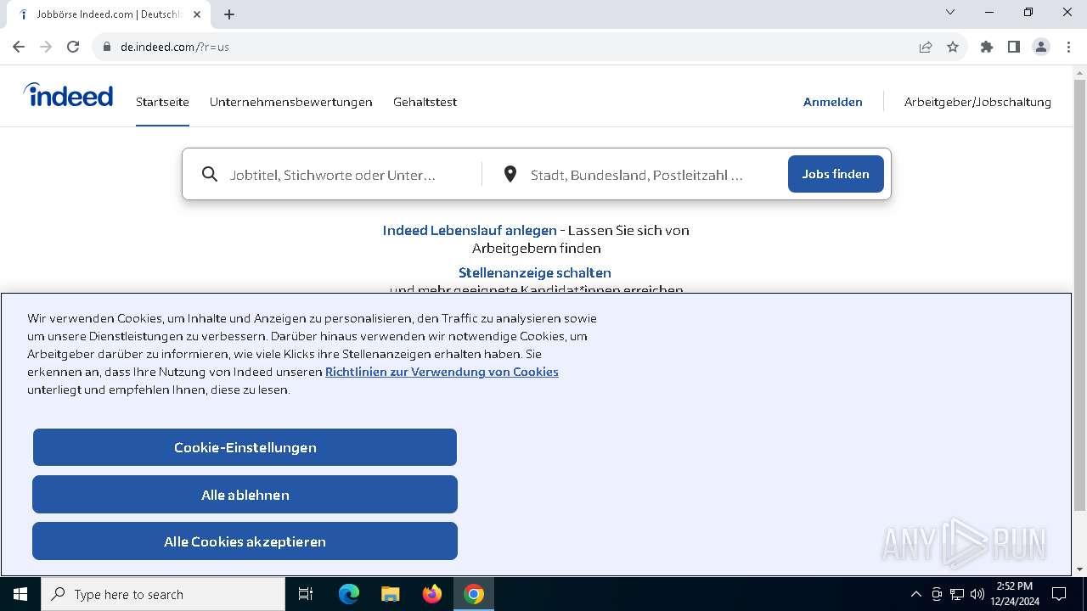The width and height of the screenshot is (1087, 611).
Task: Share this page icon in address bar
Action: [x=926, y=47]
